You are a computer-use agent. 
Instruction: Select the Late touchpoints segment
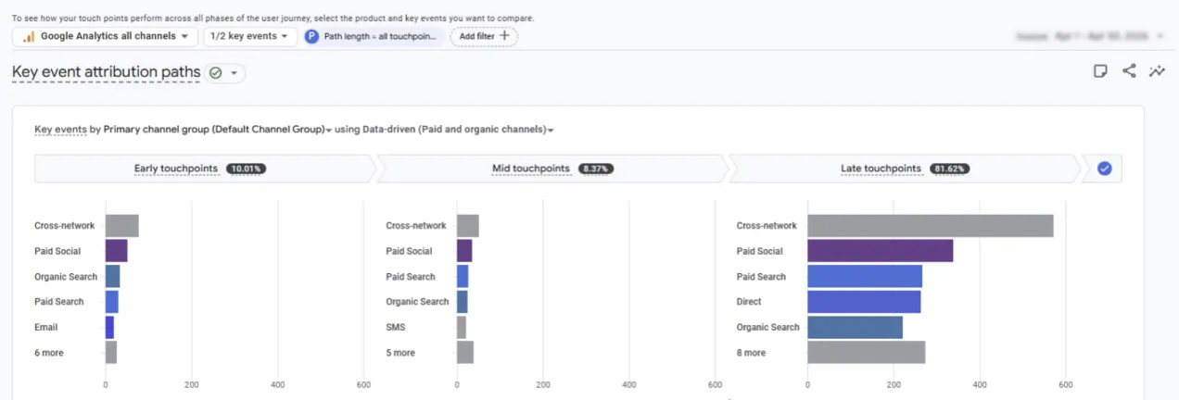pos(905,169)
